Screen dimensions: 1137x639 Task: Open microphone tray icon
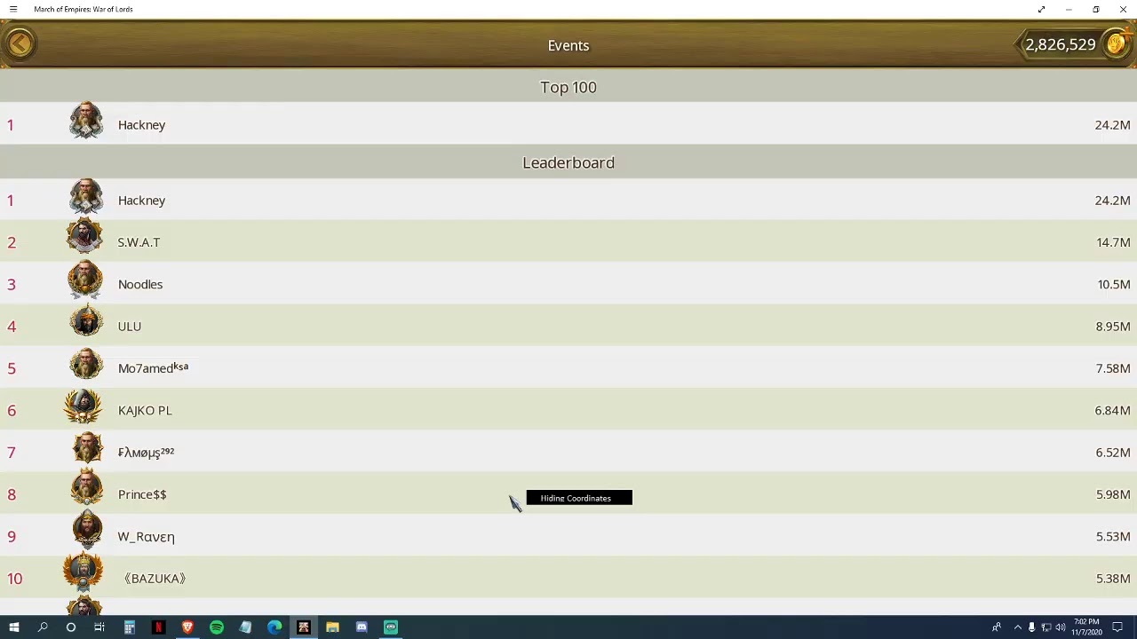1031,627
